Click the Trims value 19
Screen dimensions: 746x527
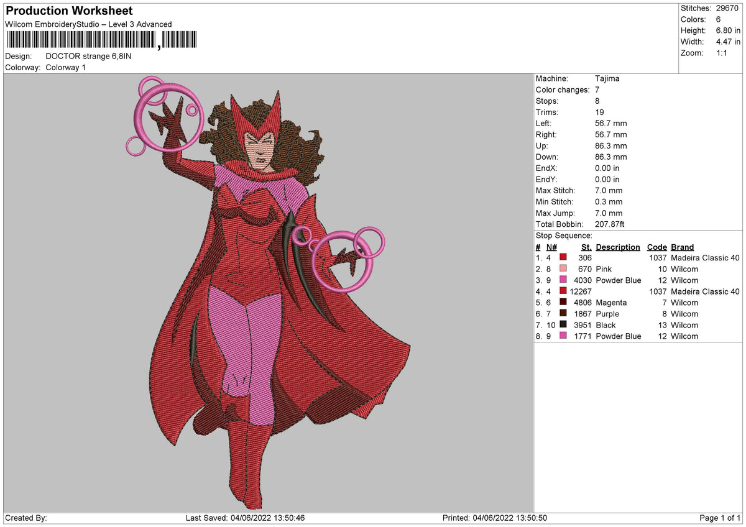[600, 112]
